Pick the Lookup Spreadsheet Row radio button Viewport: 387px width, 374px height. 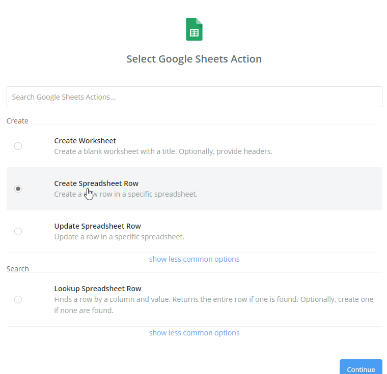(18, 300)
